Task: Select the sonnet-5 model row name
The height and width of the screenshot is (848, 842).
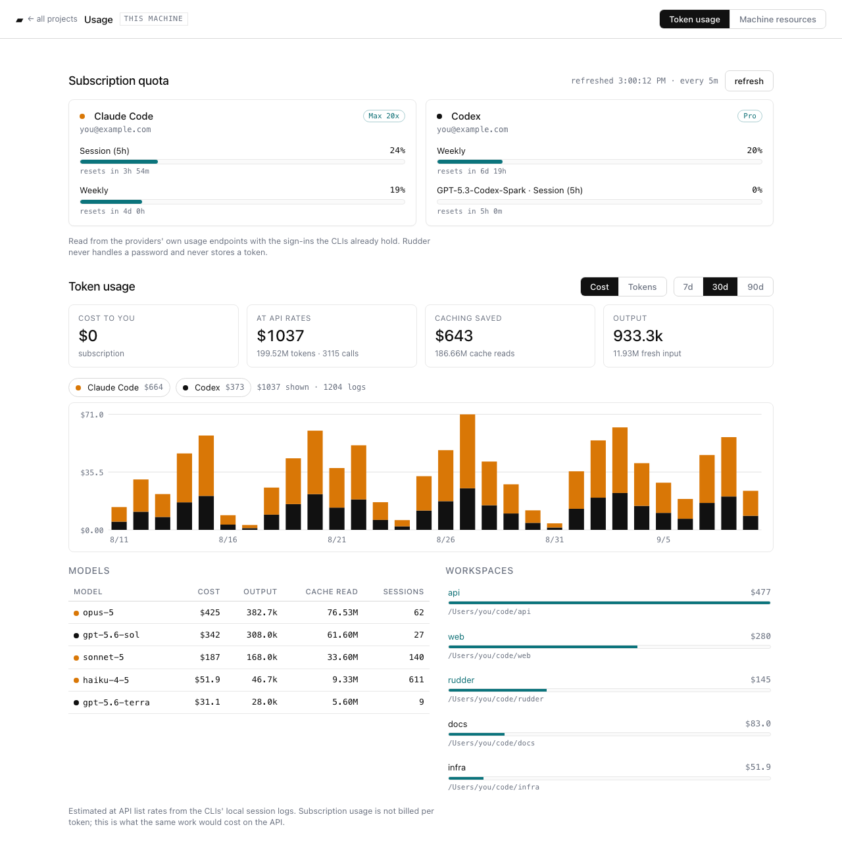Action: [103, 657]
